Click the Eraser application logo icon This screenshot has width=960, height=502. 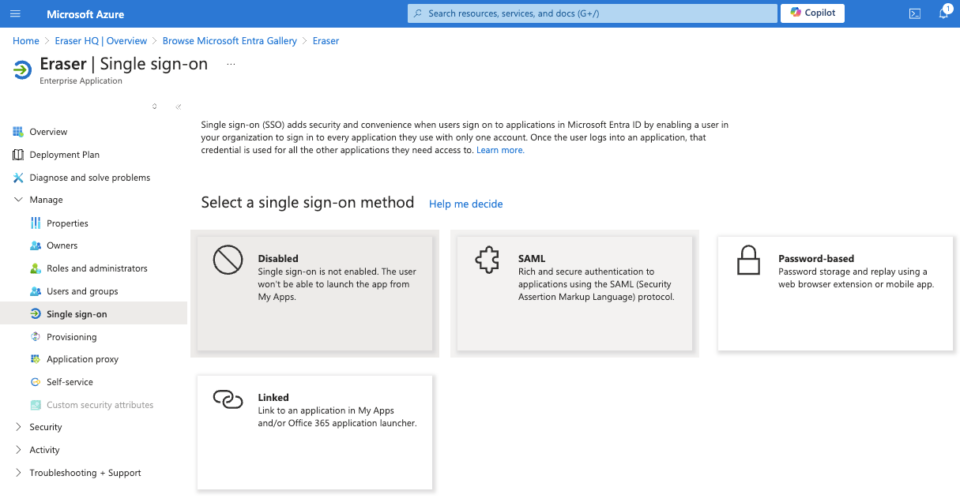pos(22,69)
